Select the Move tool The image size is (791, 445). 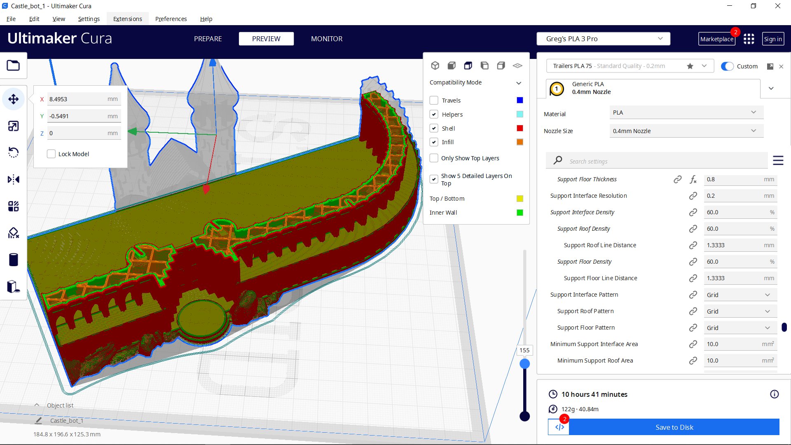point(14,99)
